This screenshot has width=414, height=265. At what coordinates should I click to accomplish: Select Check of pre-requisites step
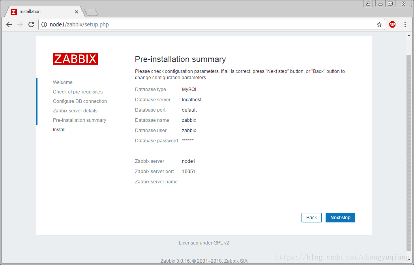click(78, 92)
